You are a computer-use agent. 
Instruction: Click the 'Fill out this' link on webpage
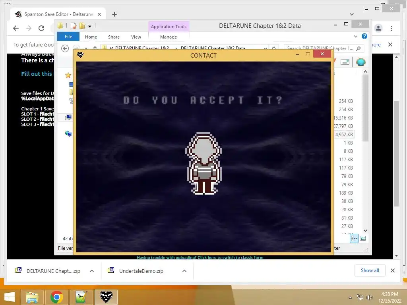[x=37, y=74]
